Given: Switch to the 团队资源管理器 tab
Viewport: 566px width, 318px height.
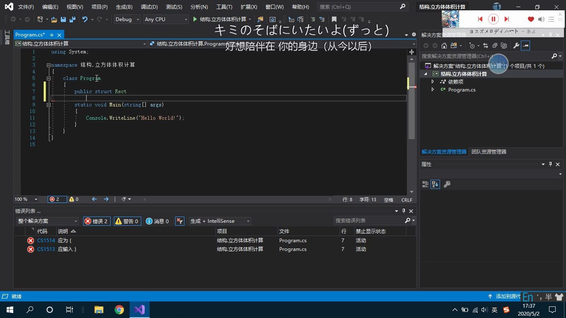Looking at the screenshot, I should [489, 152].
